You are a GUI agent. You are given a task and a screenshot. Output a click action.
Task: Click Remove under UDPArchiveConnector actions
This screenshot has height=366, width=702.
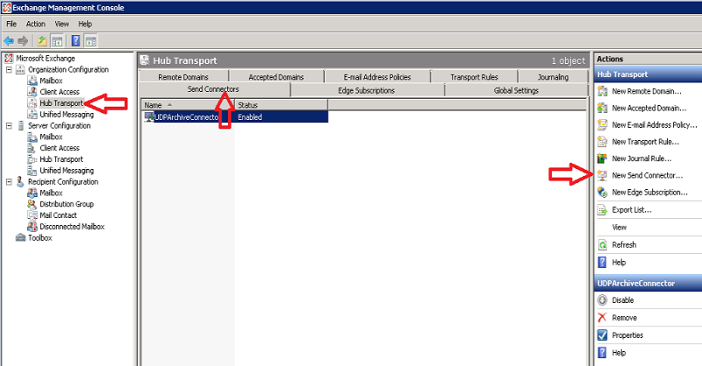624,318
